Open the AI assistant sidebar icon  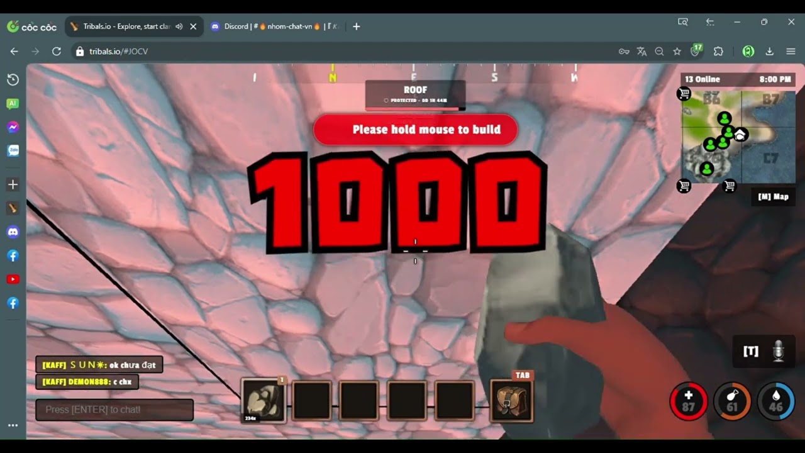(x=13, y=103)
